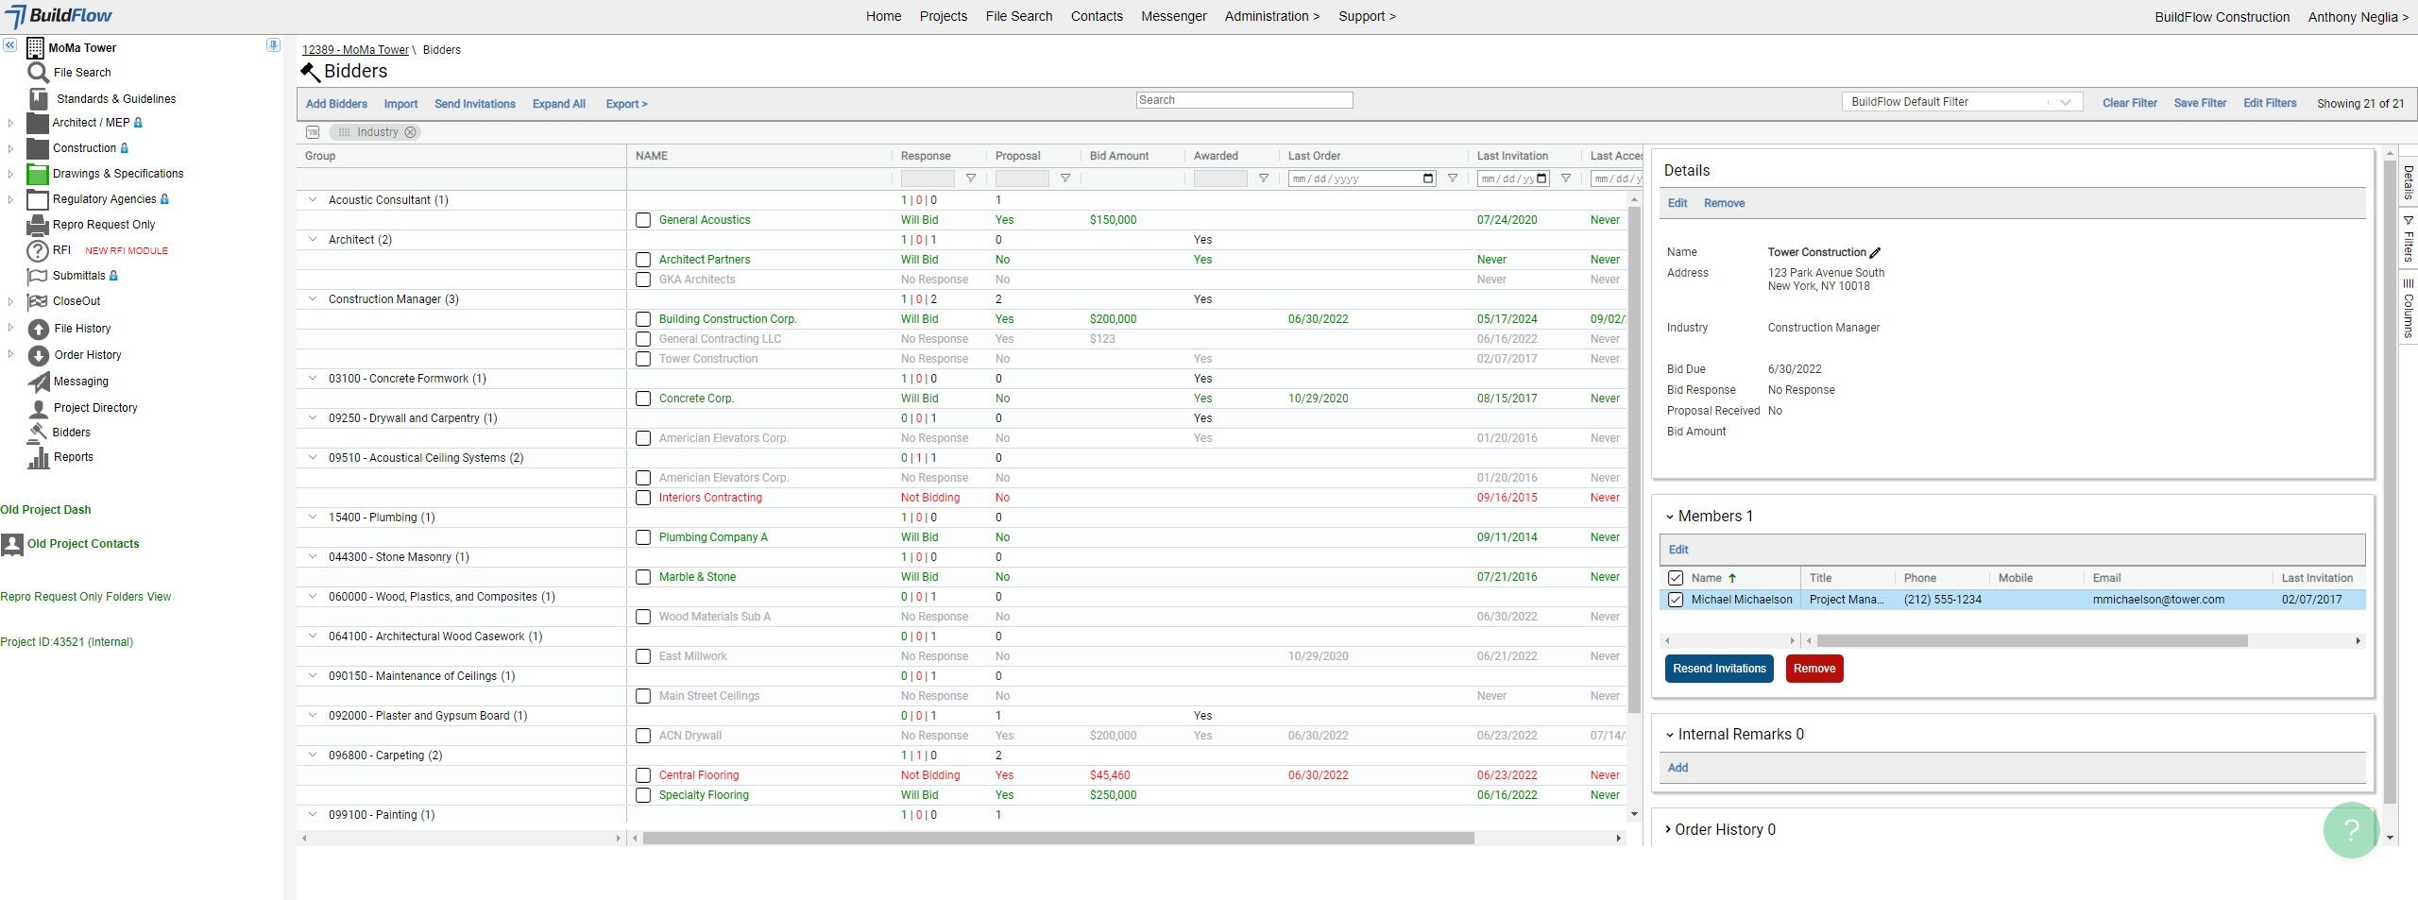
Task: Remove the Industry grouping chip
Action: [410, 132]
